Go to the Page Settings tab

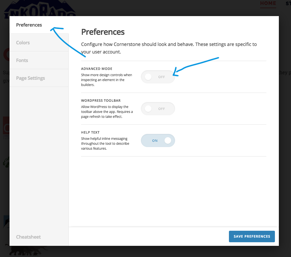point(39,78)
